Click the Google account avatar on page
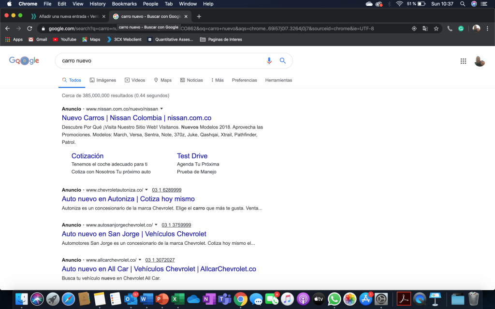This screenshot has width=495, height=309. (480, 61)
